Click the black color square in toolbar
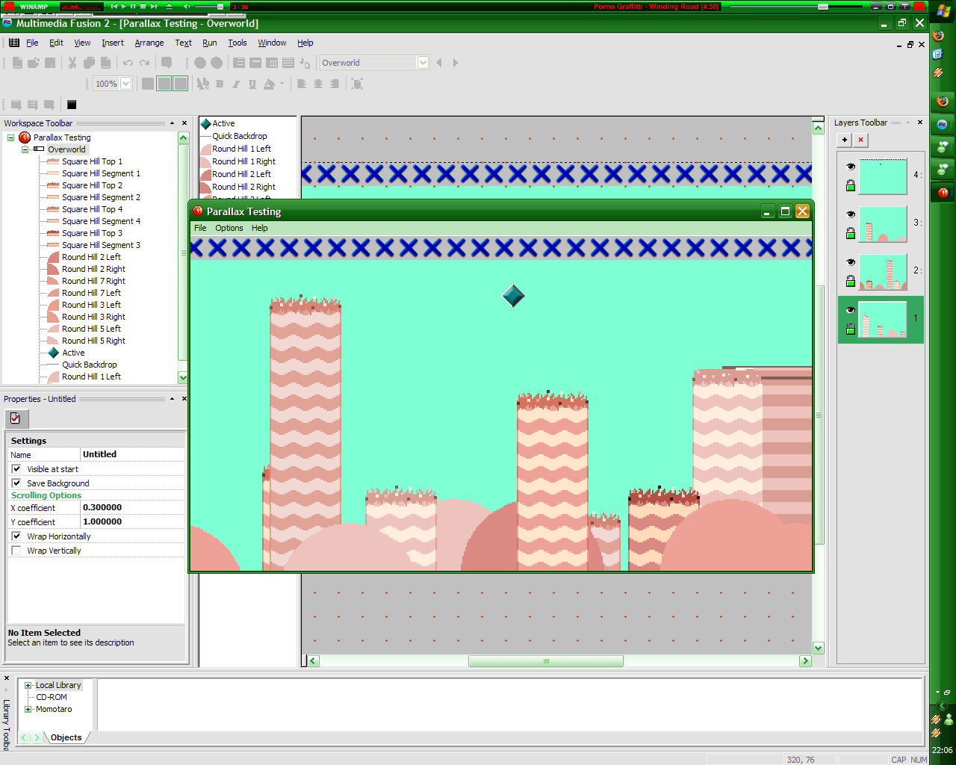 click(x=72, y=105)
